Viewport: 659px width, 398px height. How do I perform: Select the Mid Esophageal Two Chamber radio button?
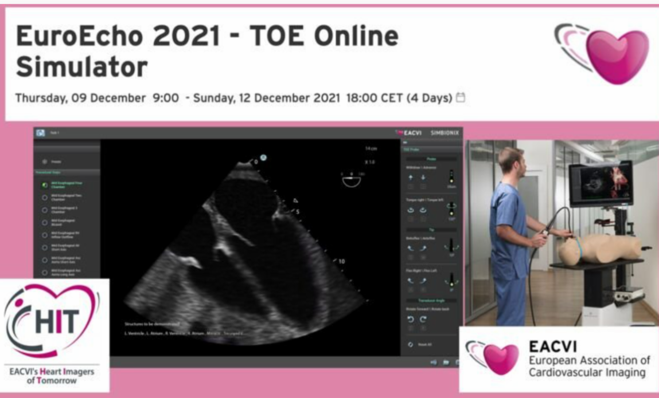(44, 197)
